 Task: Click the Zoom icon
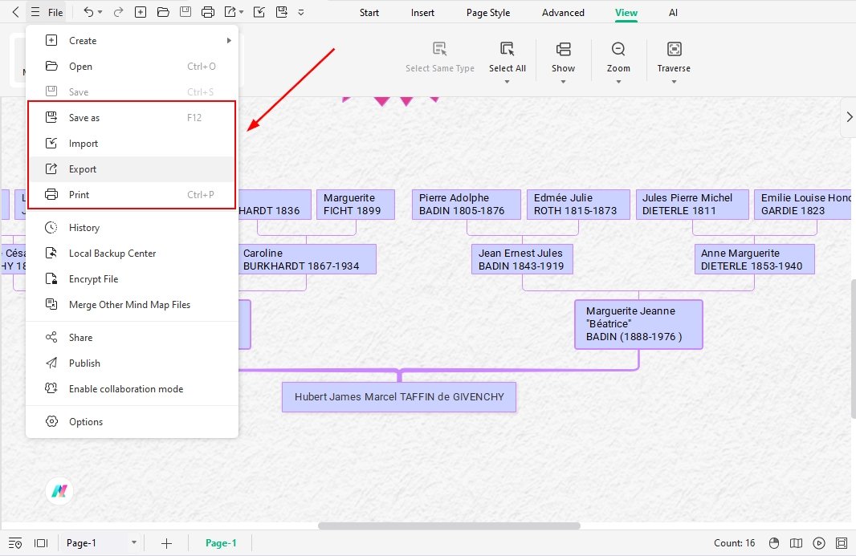(618, 49)
